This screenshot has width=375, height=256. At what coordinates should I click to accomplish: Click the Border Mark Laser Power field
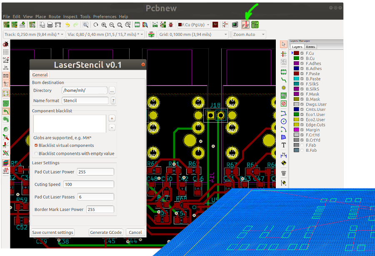[100, 209]
